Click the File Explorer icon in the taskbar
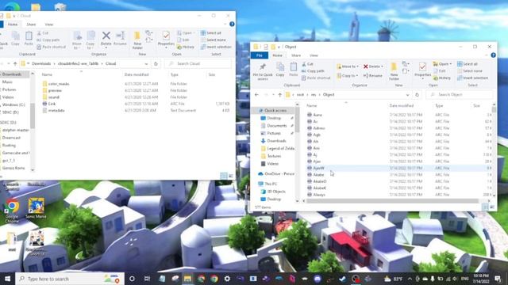Image resolution: width=508 pixels, height=285 pixels. tap(187, 279)
